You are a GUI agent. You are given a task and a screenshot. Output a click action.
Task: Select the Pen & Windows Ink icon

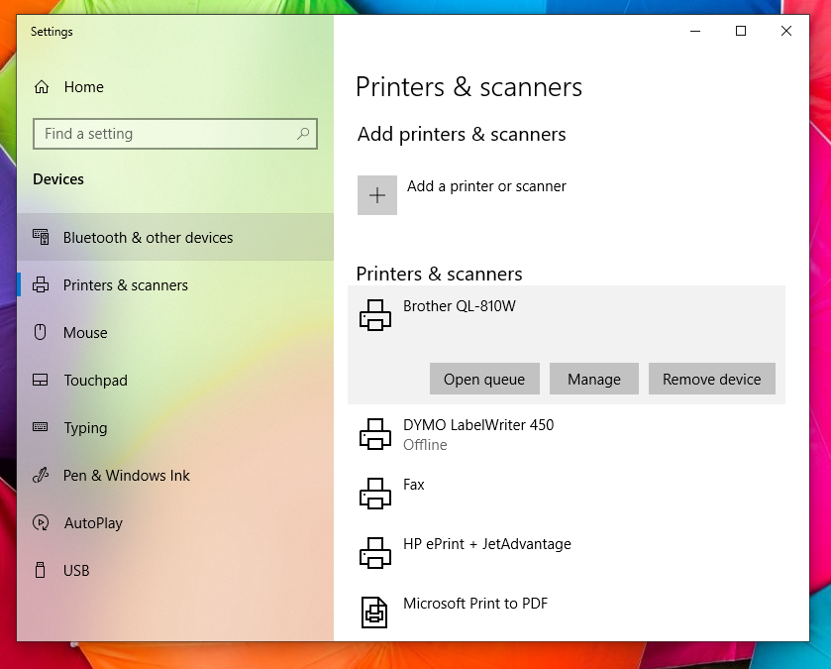[40, 476]
